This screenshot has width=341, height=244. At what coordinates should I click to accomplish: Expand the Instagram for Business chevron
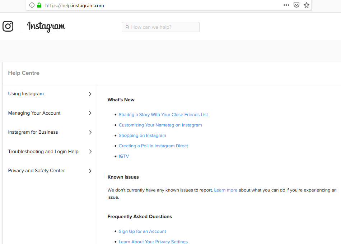pos(90,132)
